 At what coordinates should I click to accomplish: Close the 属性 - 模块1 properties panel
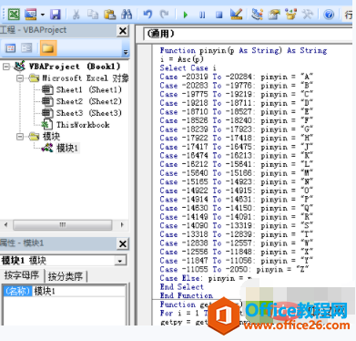123,243
